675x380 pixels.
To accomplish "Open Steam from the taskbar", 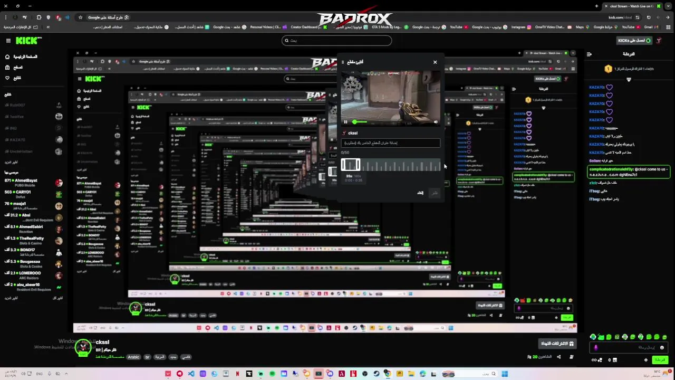I will pos(376,374).
